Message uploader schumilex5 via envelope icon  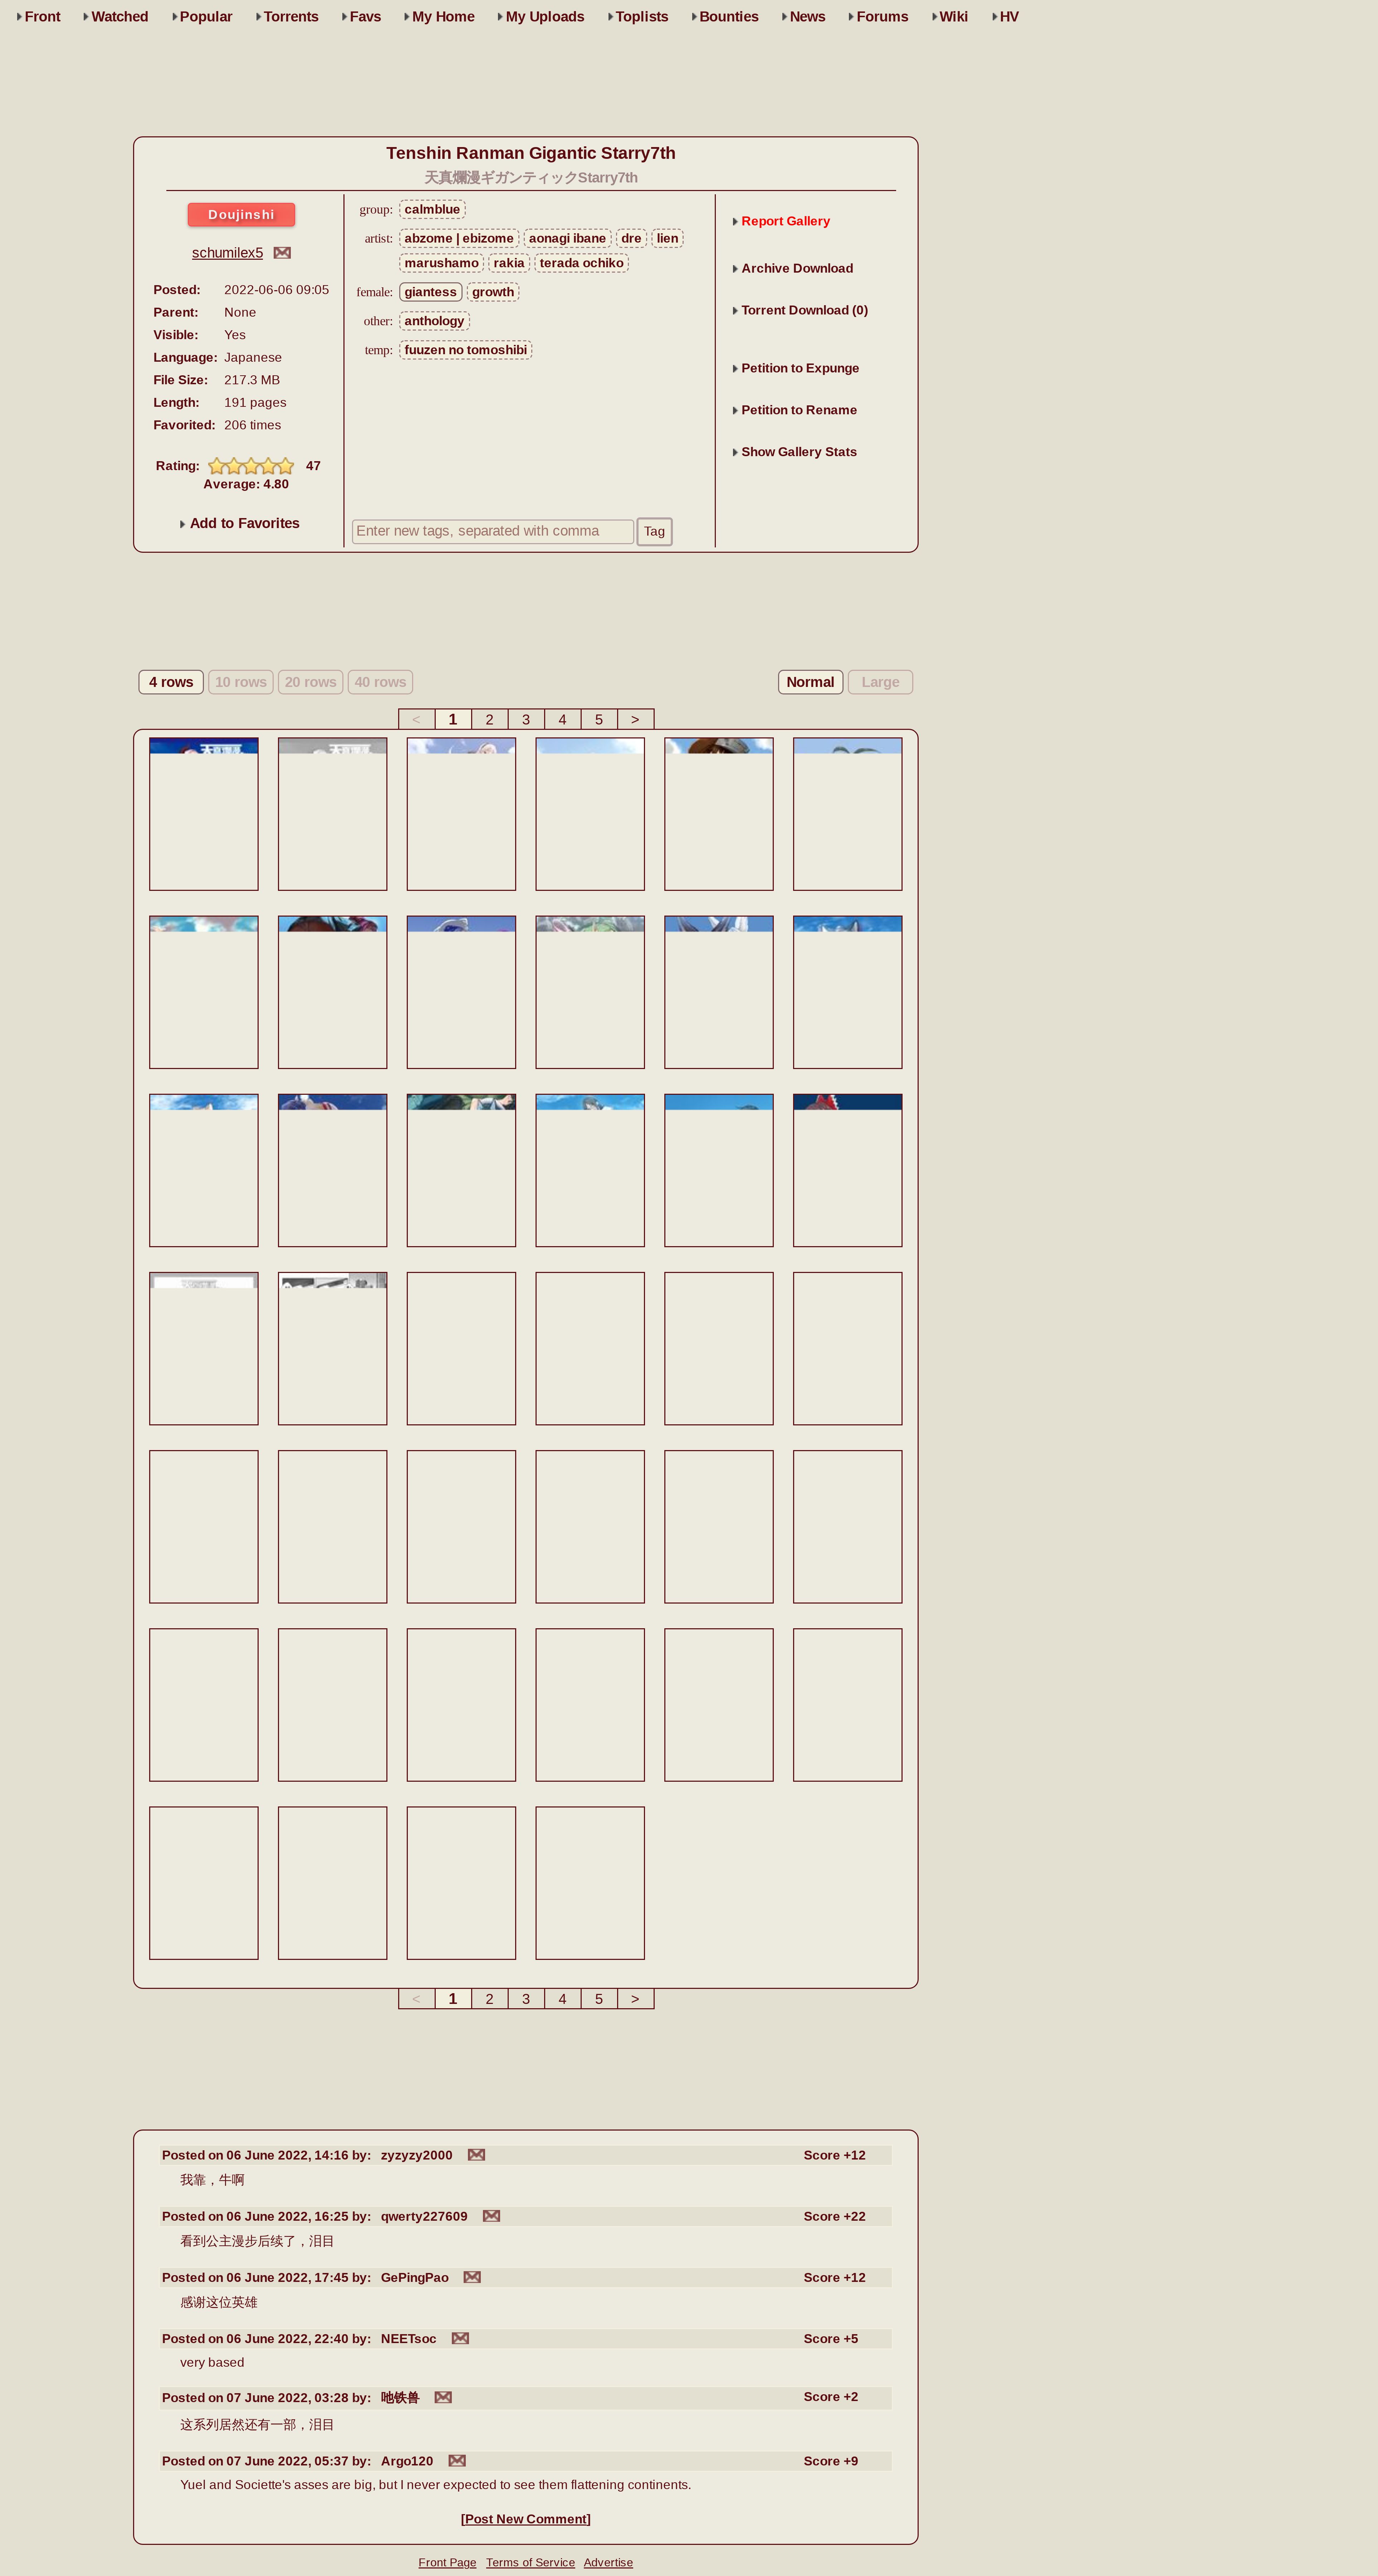282,253
